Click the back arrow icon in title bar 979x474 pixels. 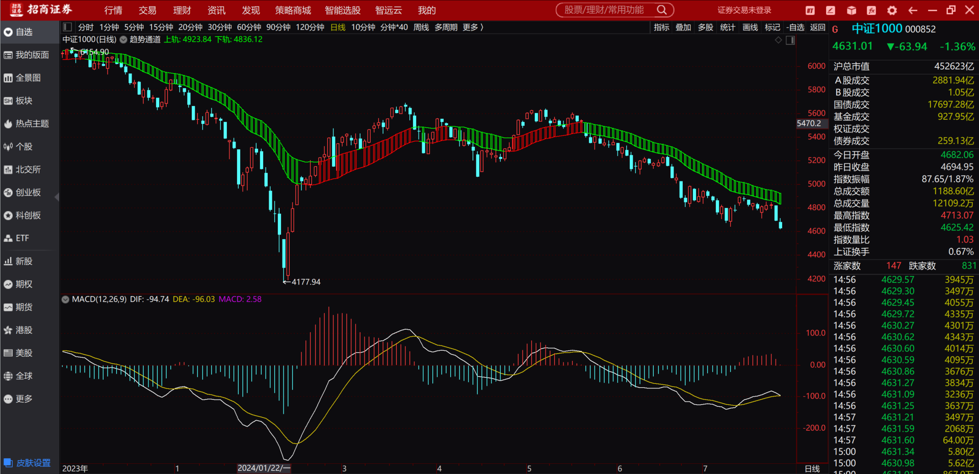click(913, 10)
